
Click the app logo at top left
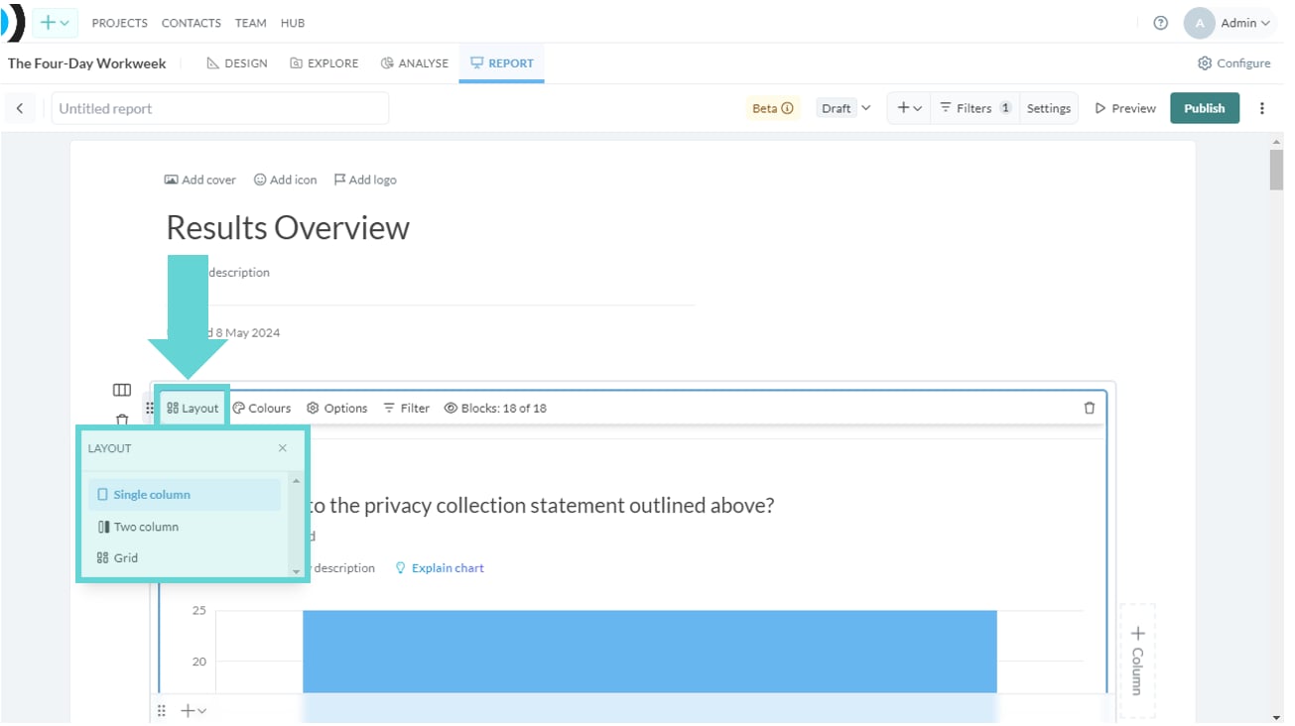pyautogui.click(x=12, y=22)
